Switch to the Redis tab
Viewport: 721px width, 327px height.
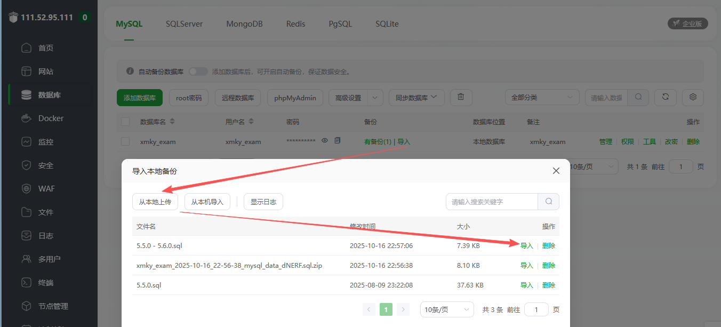coord(295,24)
